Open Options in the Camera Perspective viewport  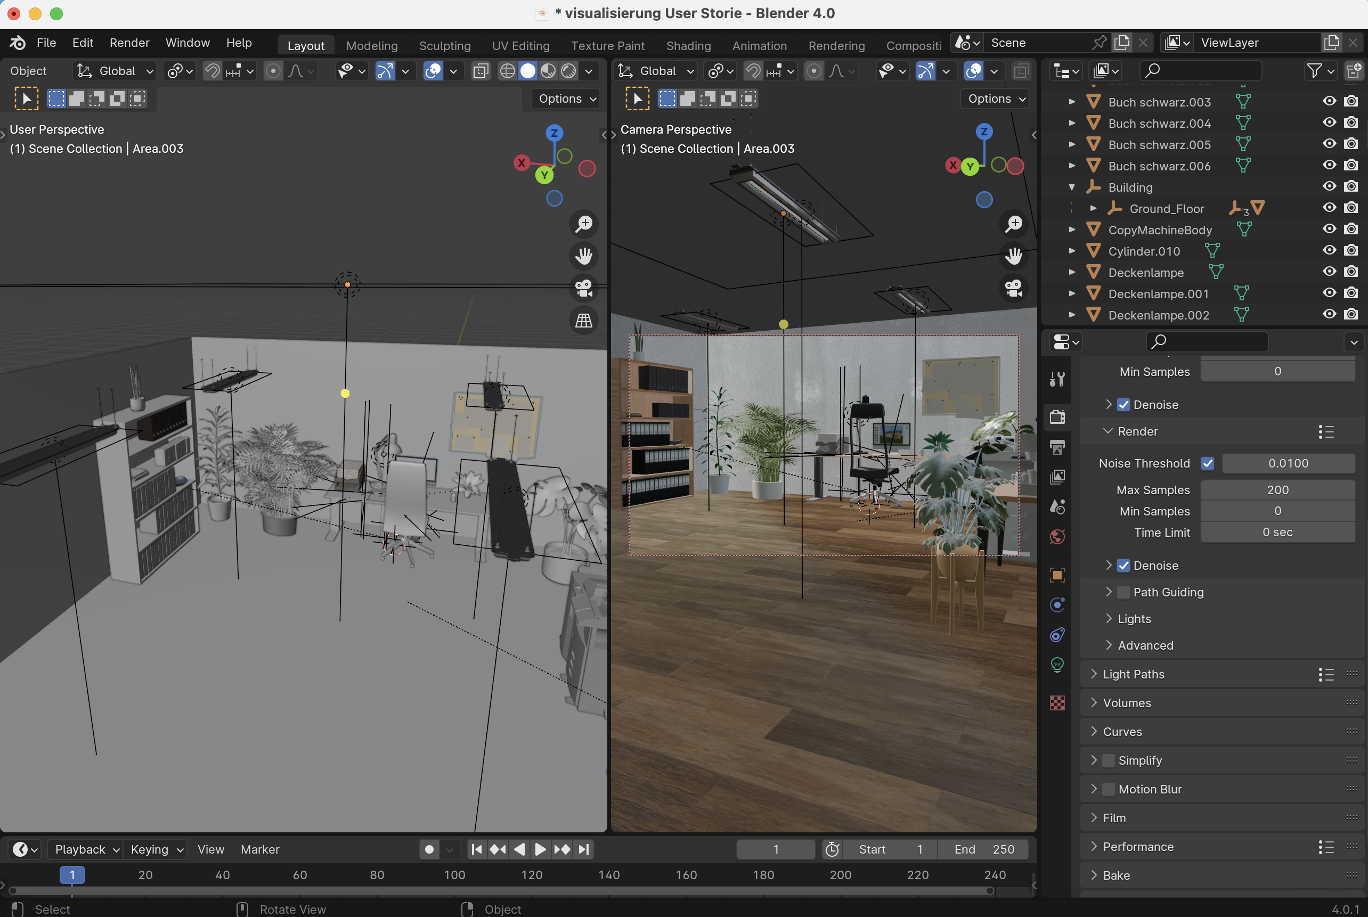pos(996,99)
